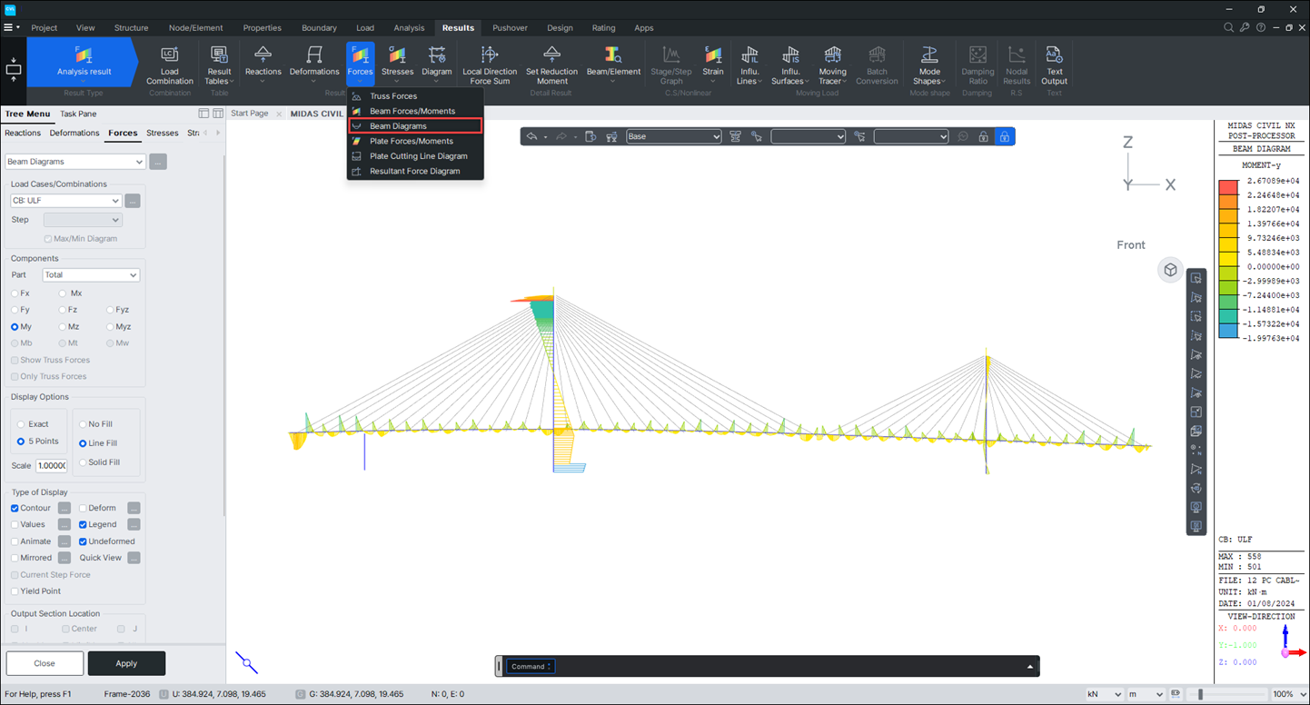Click the Scale value input field
The image size is (1310, 705).
(51, 465)
